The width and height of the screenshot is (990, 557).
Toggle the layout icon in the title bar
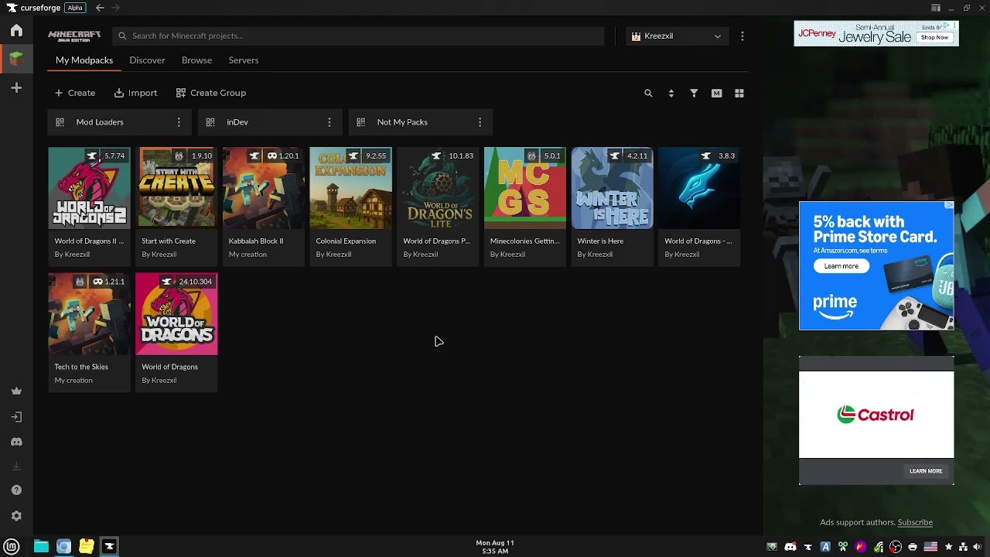click(936, 8)
